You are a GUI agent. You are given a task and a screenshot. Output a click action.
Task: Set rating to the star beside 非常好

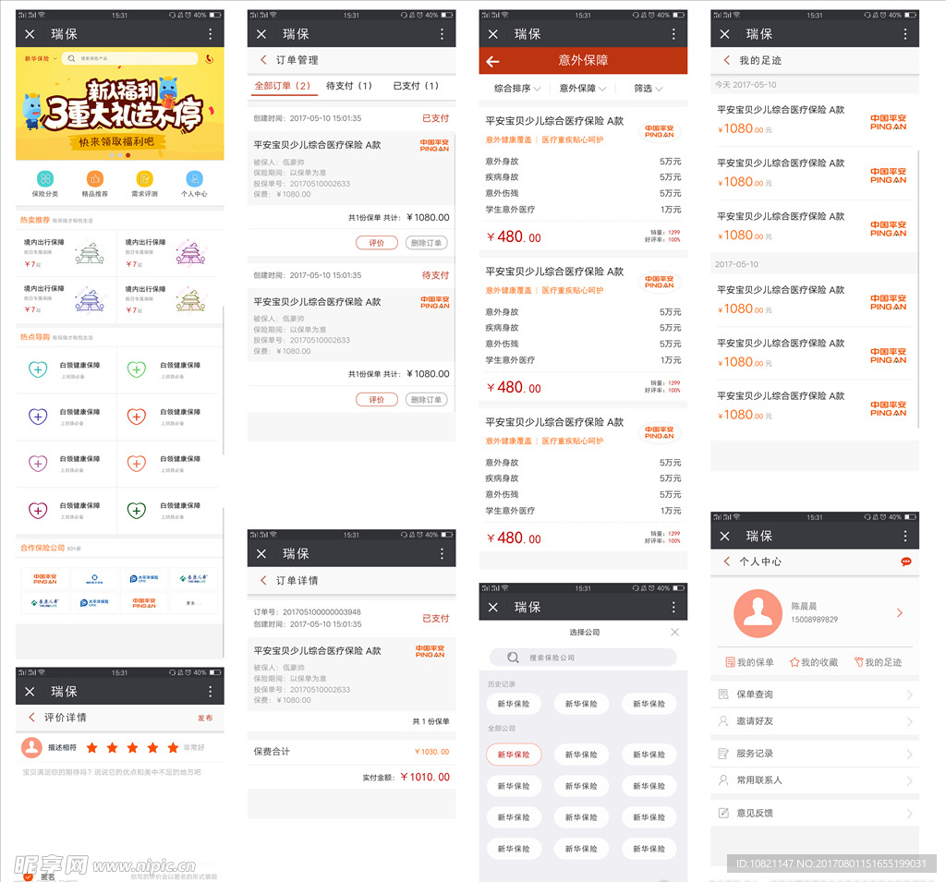(173, 748)
